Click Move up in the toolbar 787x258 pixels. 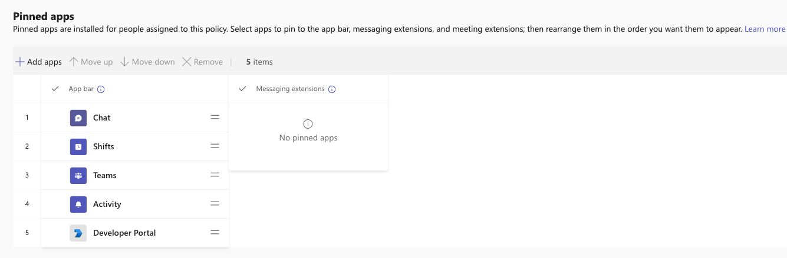91,62
